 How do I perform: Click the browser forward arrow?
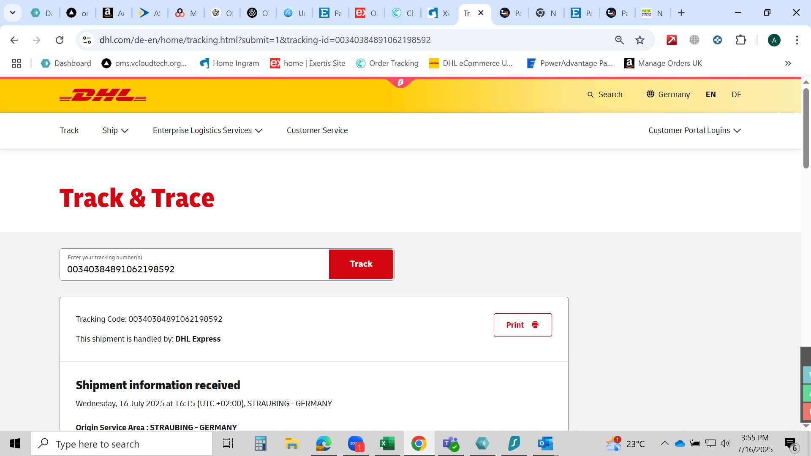click(x=37, y=40)
